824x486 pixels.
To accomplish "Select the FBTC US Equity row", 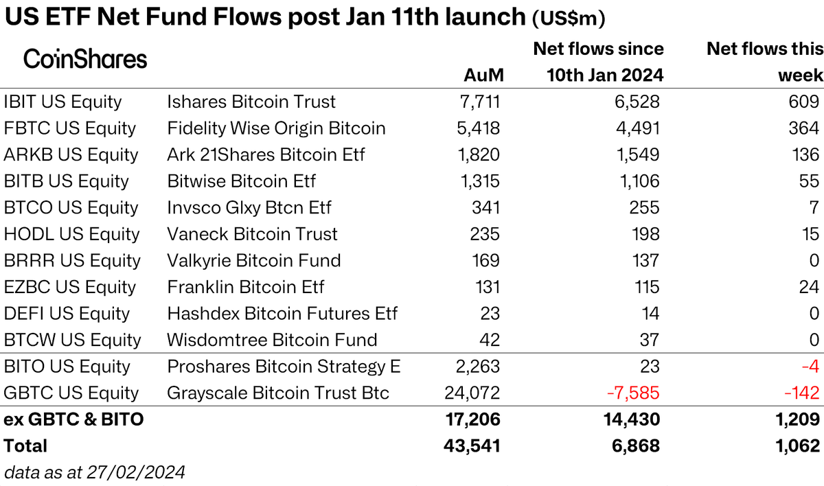I will [x=70, y=128].
